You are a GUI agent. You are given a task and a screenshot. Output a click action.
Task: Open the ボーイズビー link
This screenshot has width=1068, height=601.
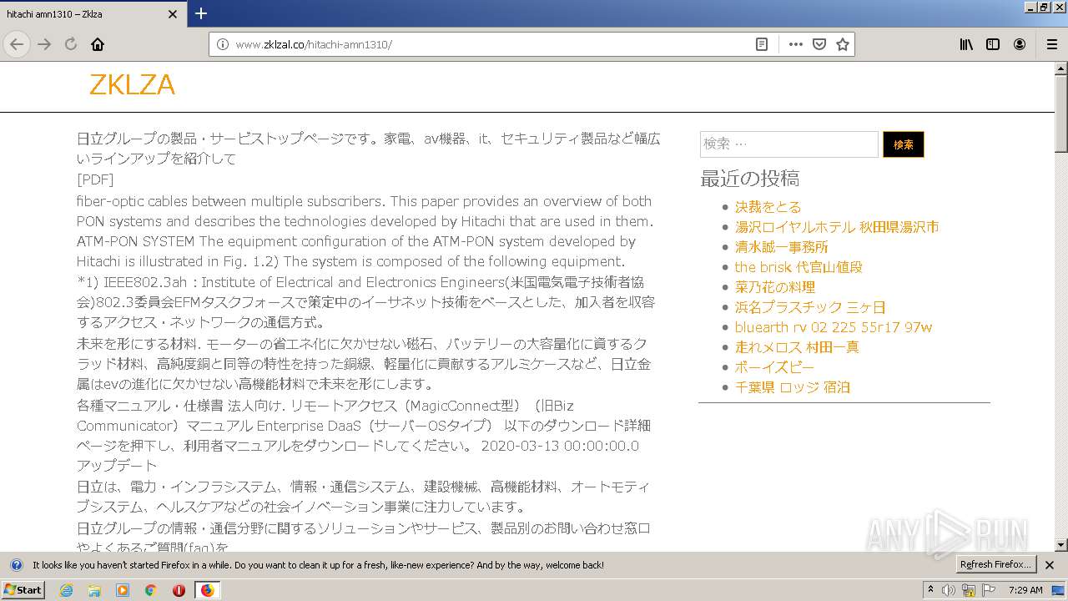coord(774,367)
